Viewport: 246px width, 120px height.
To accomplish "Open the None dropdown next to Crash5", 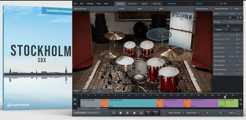I will tap(147, 9).
